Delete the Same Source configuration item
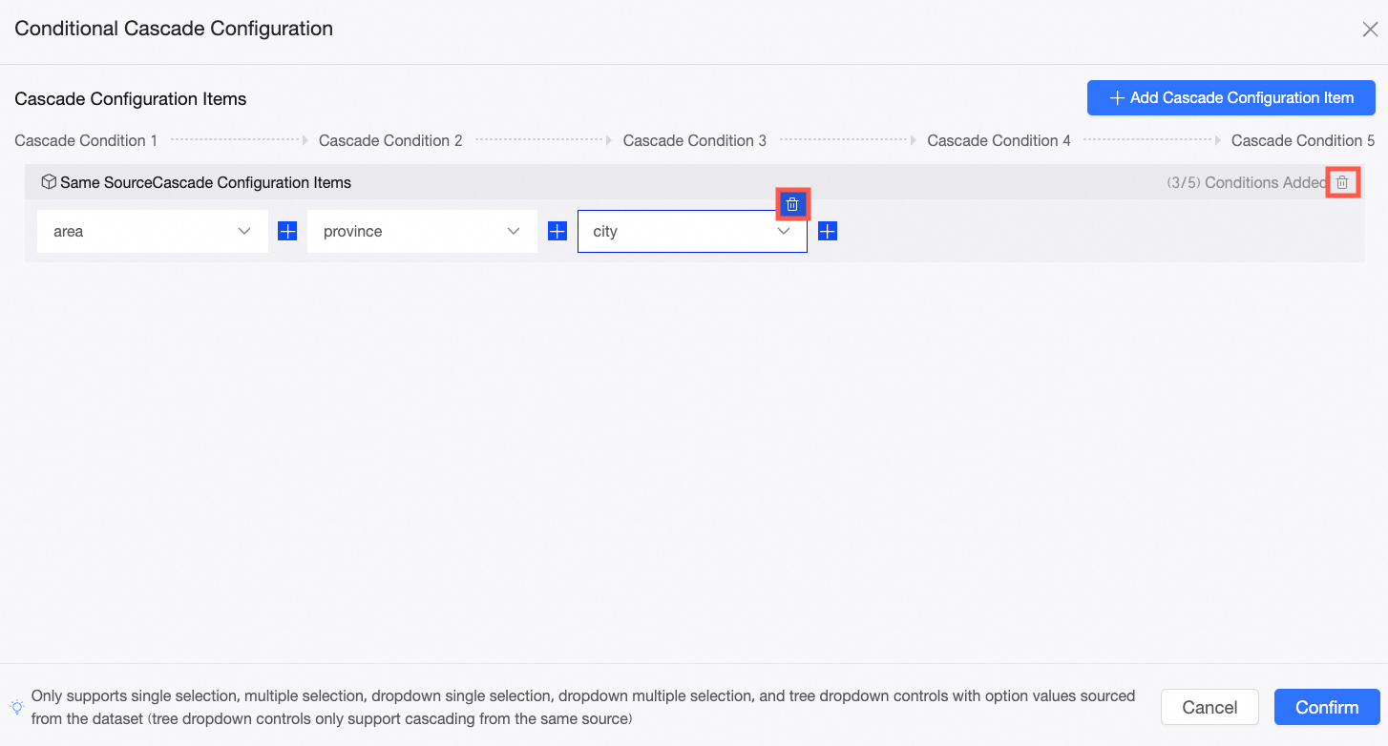Screen dimensions: 1388x746 click(1342, 182)
